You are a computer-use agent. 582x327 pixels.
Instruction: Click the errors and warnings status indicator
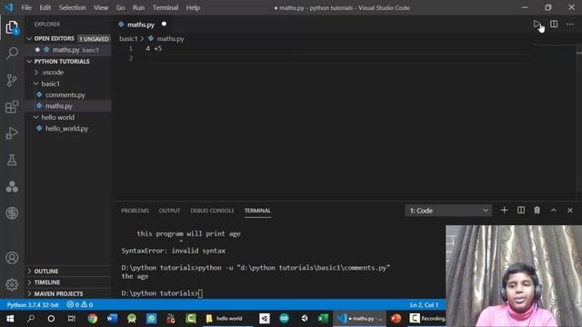80,304
